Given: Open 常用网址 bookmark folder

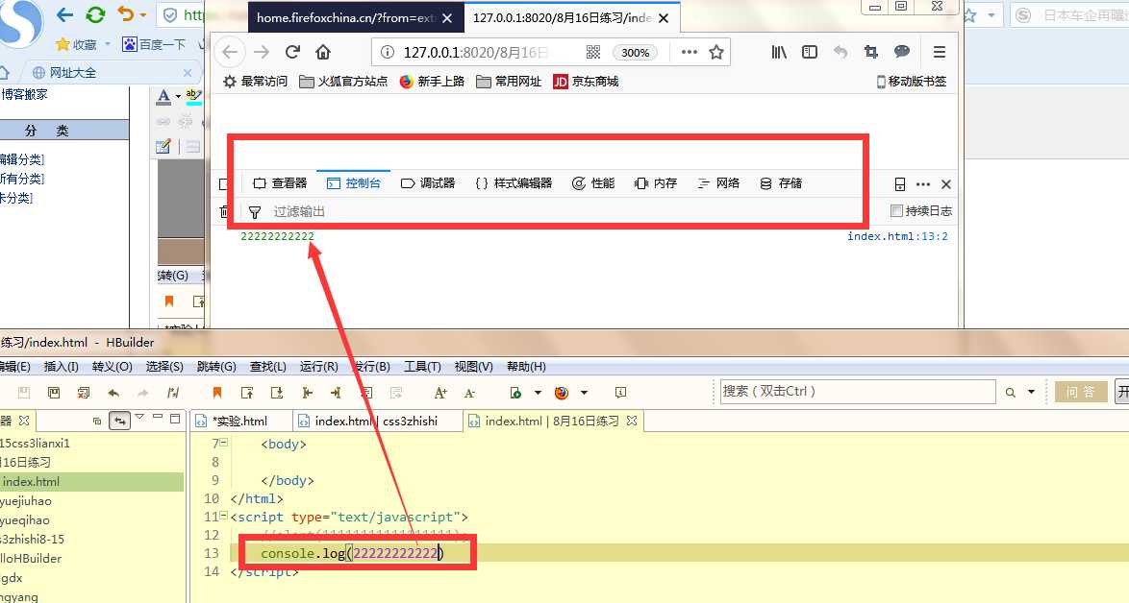Looking at the screenshot, I should coord(509,82).
